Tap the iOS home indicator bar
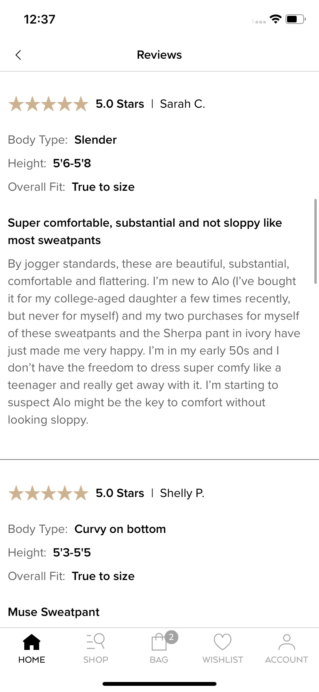 tap(159, 684)
